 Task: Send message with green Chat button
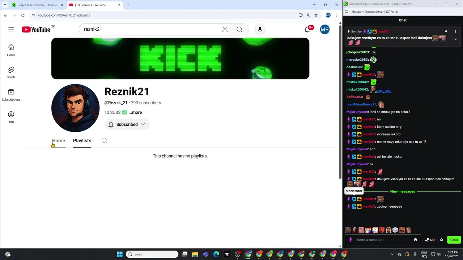coord(454,240)
